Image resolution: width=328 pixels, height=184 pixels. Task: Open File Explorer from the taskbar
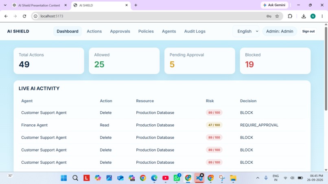233,178
